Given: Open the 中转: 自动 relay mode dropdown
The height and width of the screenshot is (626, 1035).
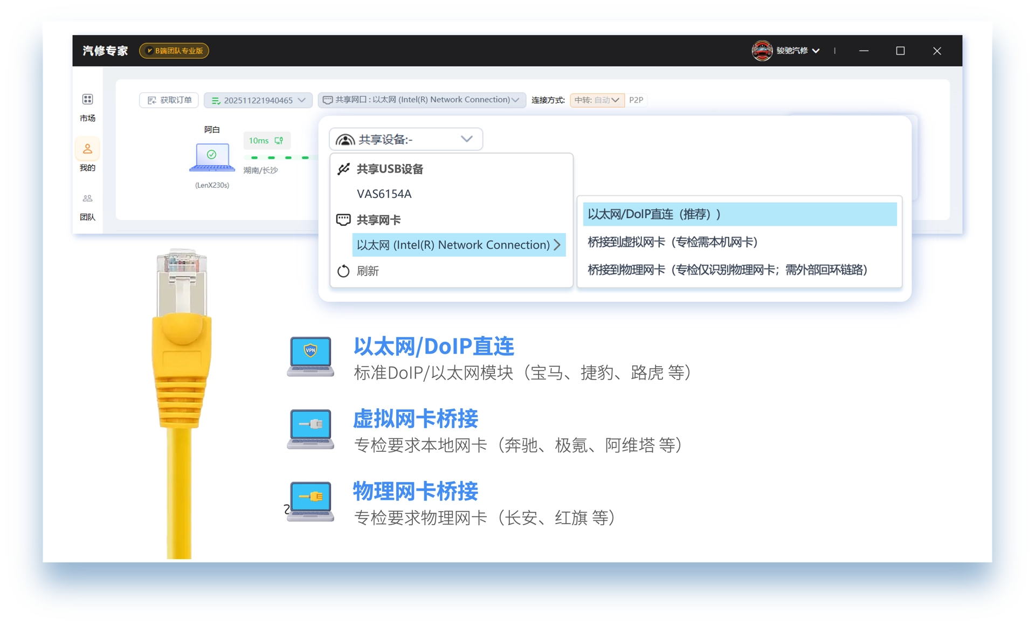Looking at the screenshot, I should coord(597,100).
